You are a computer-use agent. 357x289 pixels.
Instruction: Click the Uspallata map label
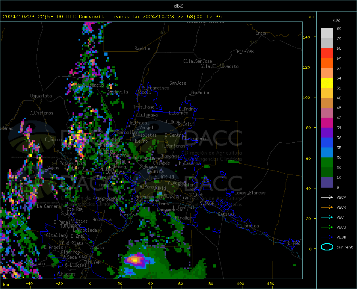tap(41, 96)
